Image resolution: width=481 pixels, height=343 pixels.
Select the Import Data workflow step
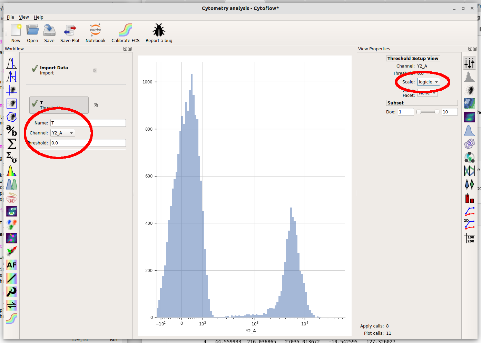[x=59, y=70]
